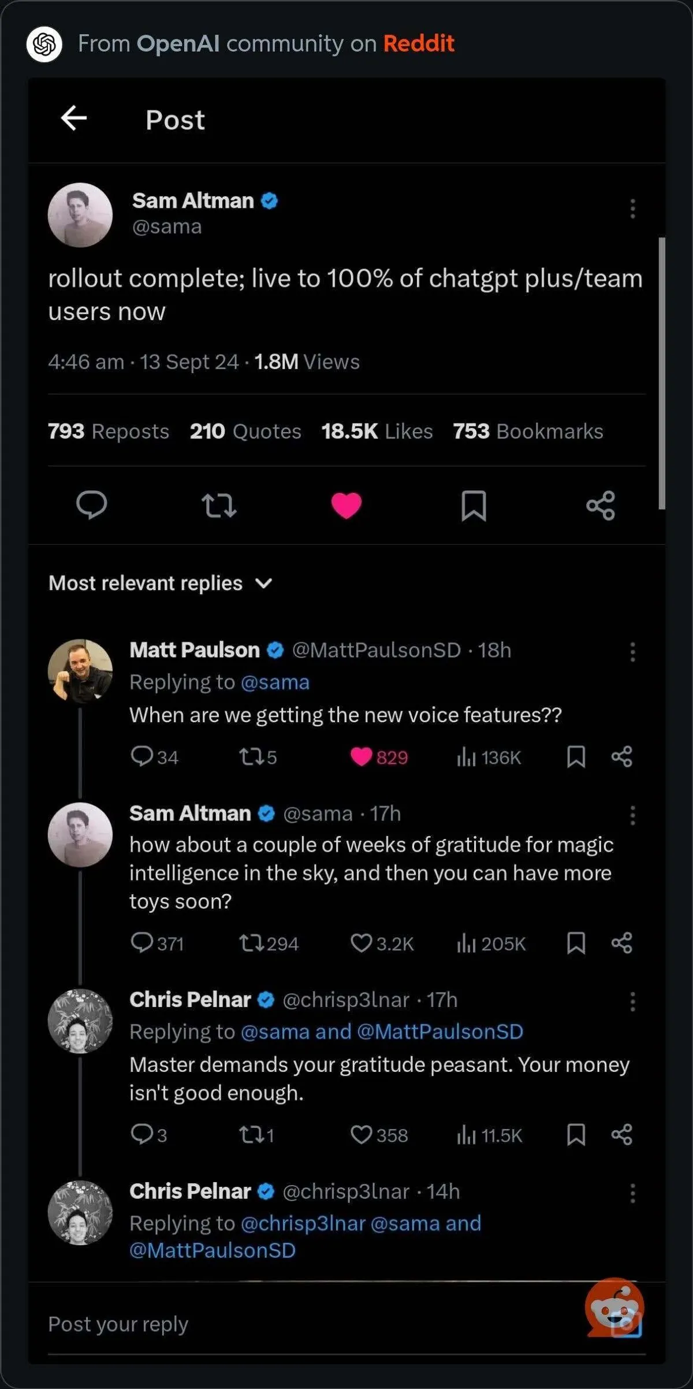
Task: Share Matt Paulson's reply
Action: point(622,756)
